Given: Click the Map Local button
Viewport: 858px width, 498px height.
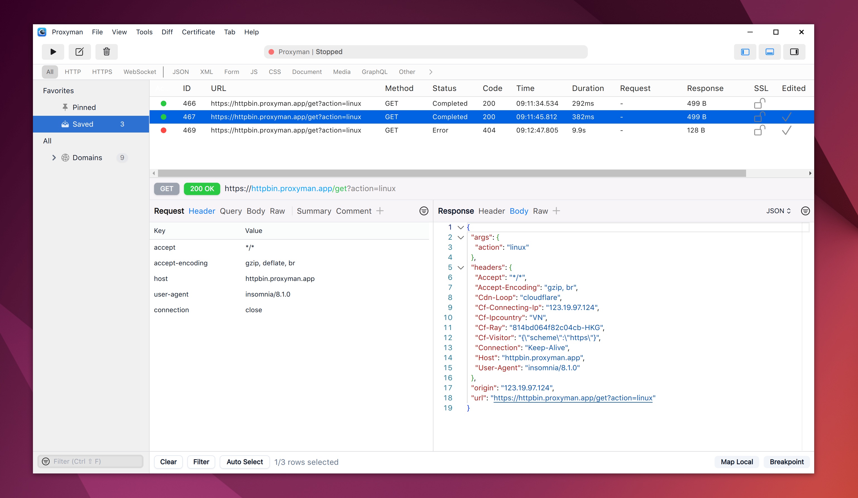Looking at the screenshot, I should [x=737, y=461].
